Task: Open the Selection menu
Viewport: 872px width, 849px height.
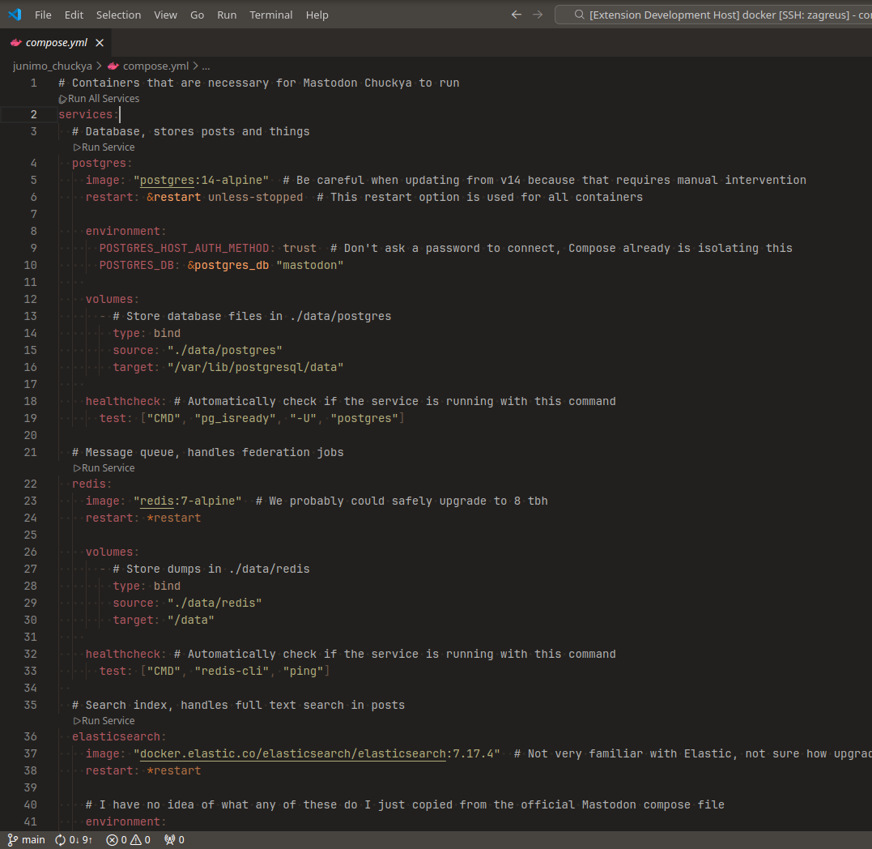Action: [118, 15]
